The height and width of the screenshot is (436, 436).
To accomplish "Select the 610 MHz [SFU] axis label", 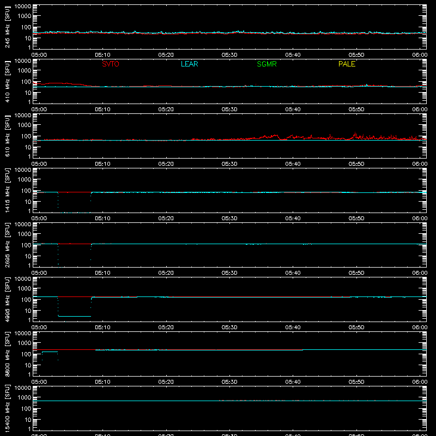I will point(7,136).
